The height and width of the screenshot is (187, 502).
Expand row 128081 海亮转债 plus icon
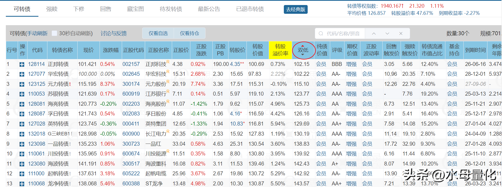[x=22, y=104]
